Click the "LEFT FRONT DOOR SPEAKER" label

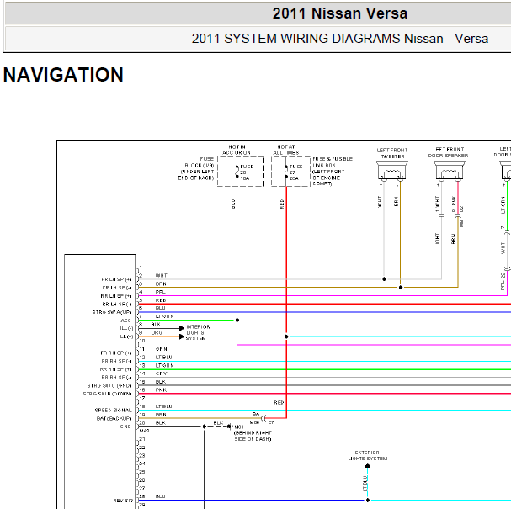448,152
